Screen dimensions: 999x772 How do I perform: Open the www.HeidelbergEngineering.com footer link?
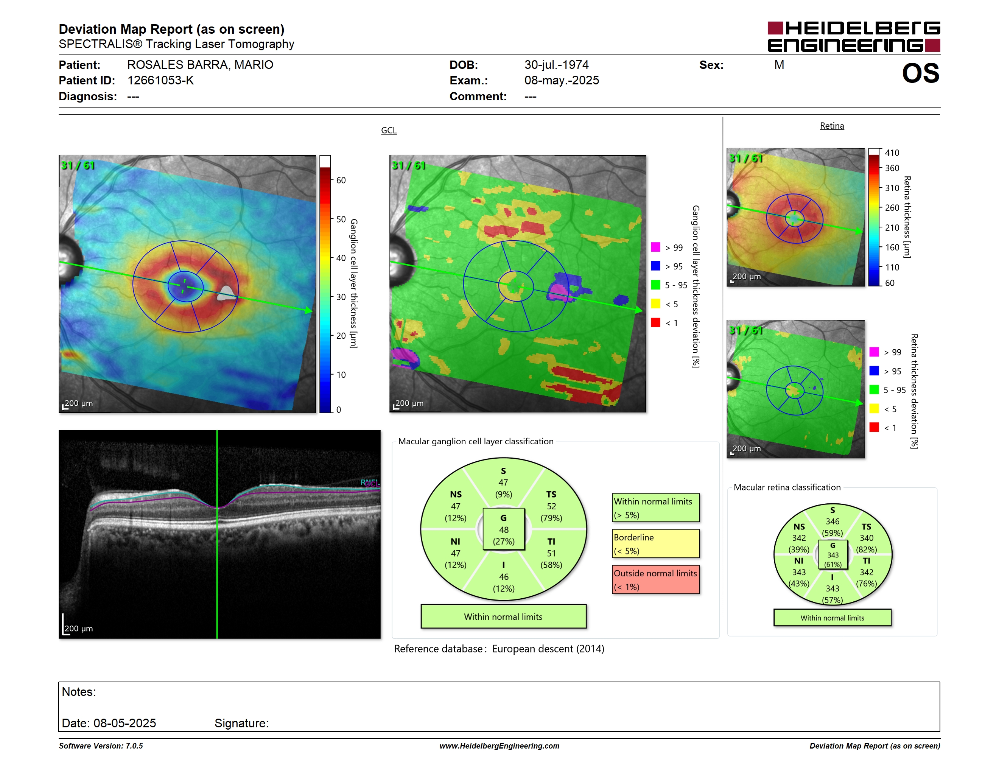[x=499, y=746]
